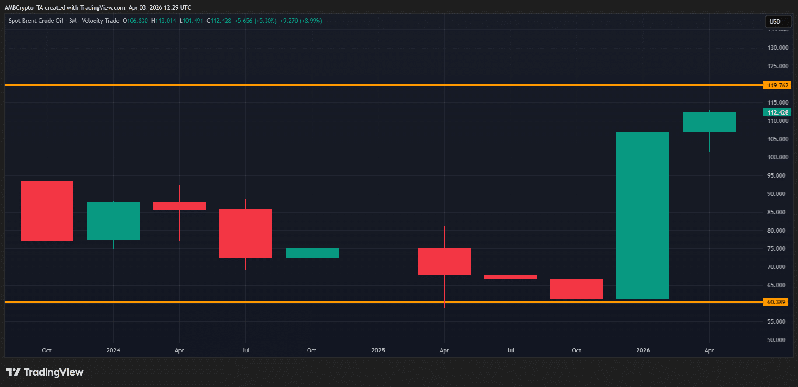The width and height of the screenshot is (798, 387).
Task: Click the TradingView logo at bottom left
Action: (44, 372)
